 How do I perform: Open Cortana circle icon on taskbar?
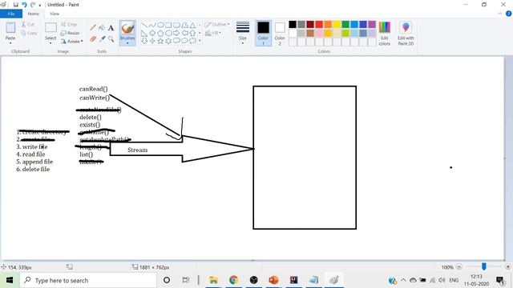point(167,280)
